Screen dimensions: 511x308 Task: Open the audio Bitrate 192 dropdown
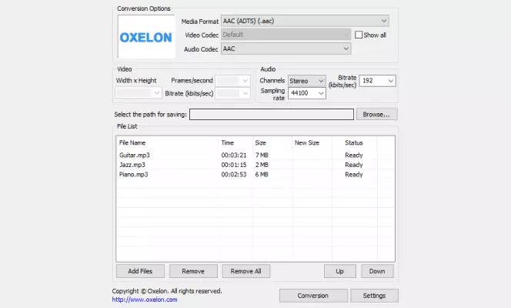point(377,81)
